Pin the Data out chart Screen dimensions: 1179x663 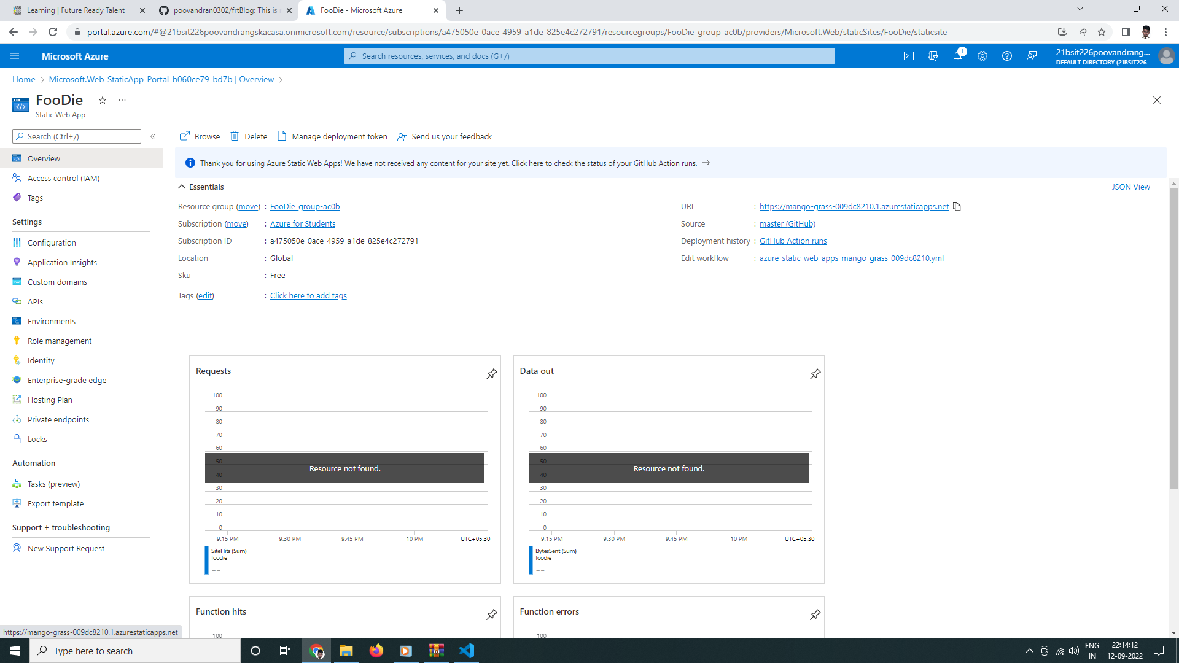tap(815, 374)
